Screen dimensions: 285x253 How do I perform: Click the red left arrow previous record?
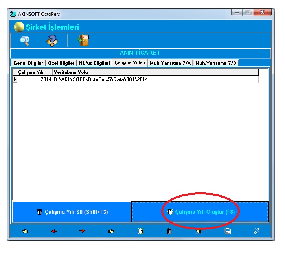[x=54, y=231]
